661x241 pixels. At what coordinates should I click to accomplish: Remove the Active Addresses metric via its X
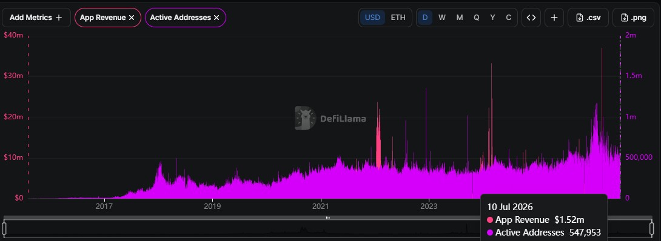pos(216,18)
